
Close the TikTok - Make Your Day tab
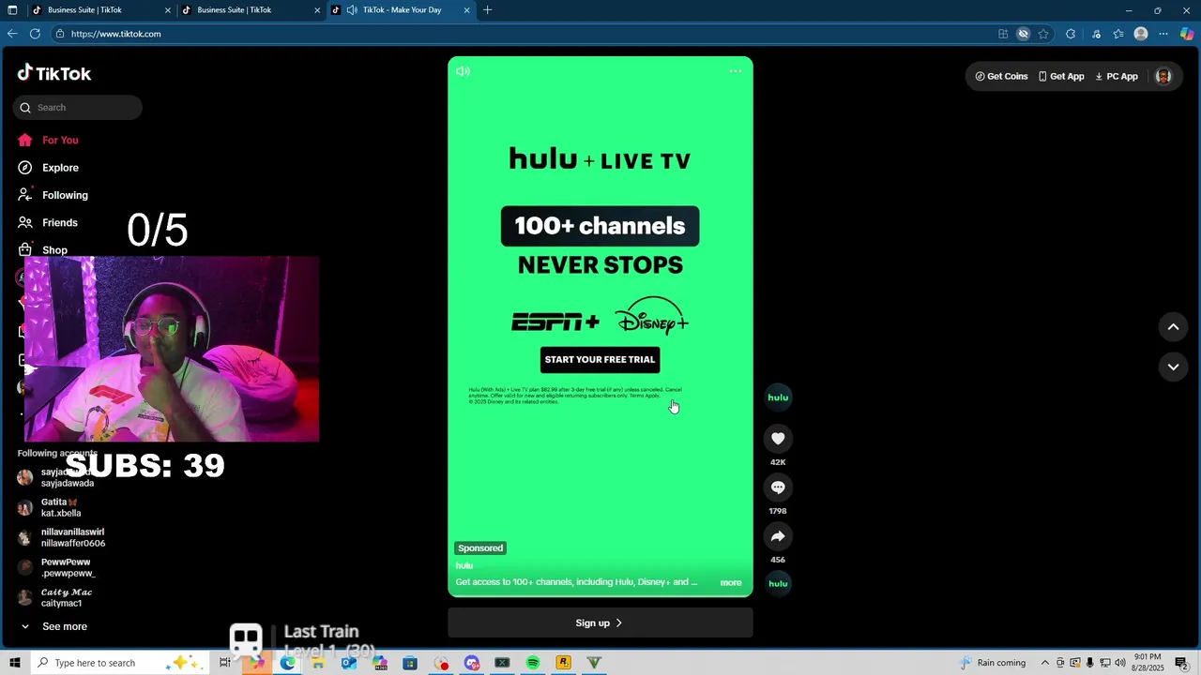(466, 10)
